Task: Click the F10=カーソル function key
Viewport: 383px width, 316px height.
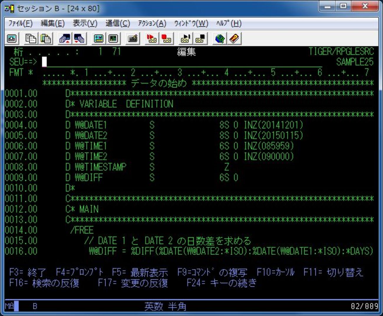Action: point(275,272)
